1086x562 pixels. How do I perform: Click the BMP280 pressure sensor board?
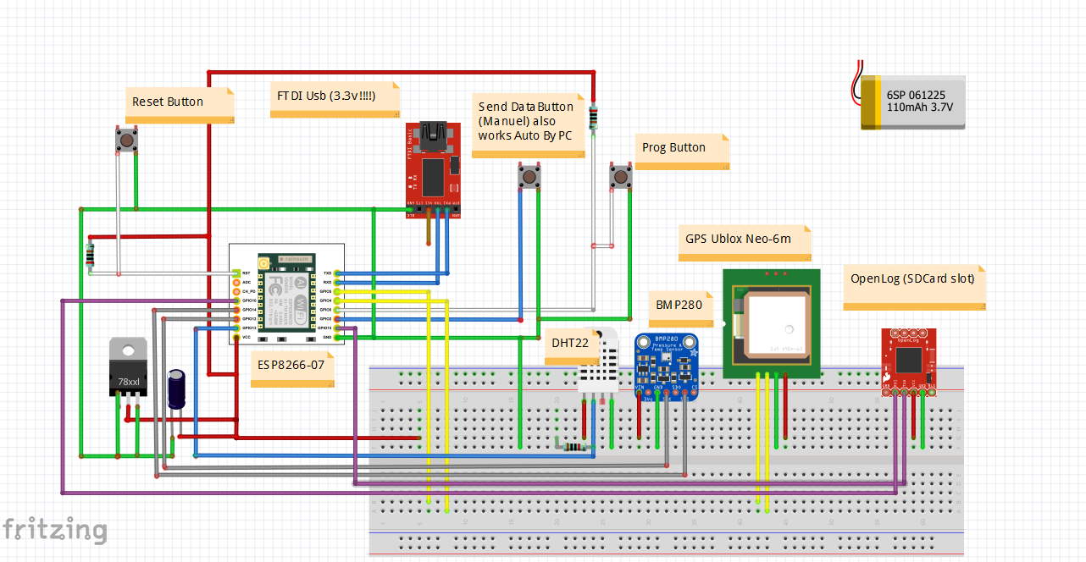tap(668, 360)
